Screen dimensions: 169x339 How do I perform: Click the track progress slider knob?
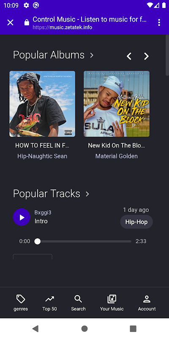click(38, 241)
